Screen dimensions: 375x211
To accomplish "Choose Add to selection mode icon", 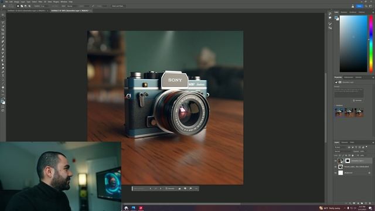I will (22, 6).
